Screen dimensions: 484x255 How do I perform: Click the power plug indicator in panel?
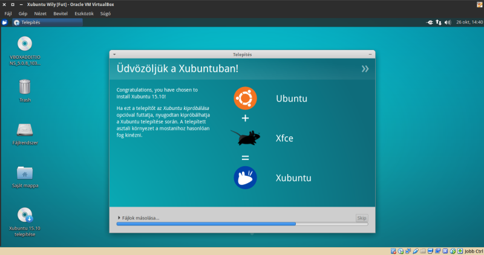click(430, 22)
